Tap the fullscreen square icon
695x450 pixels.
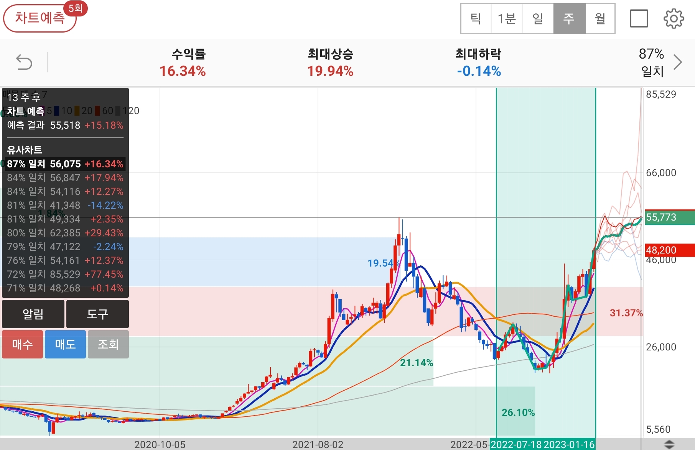pos(639,18)
